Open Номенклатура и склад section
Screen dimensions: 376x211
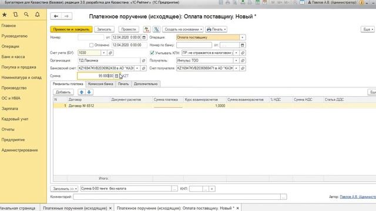pyautogui.click(x=21, y=77)
